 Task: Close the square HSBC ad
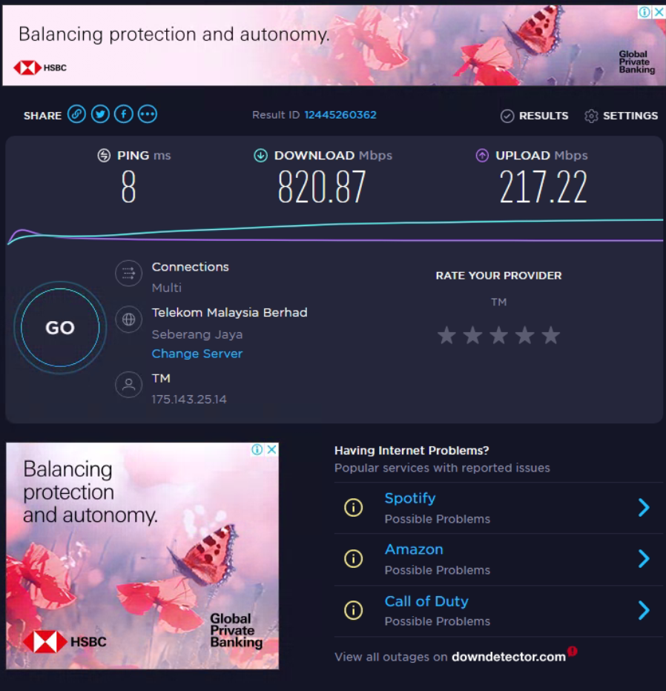272,449
